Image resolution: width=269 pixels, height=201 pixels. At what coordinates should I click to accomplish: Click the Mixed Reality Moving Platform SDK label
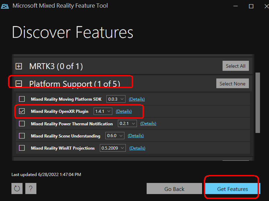click(66, 99)
